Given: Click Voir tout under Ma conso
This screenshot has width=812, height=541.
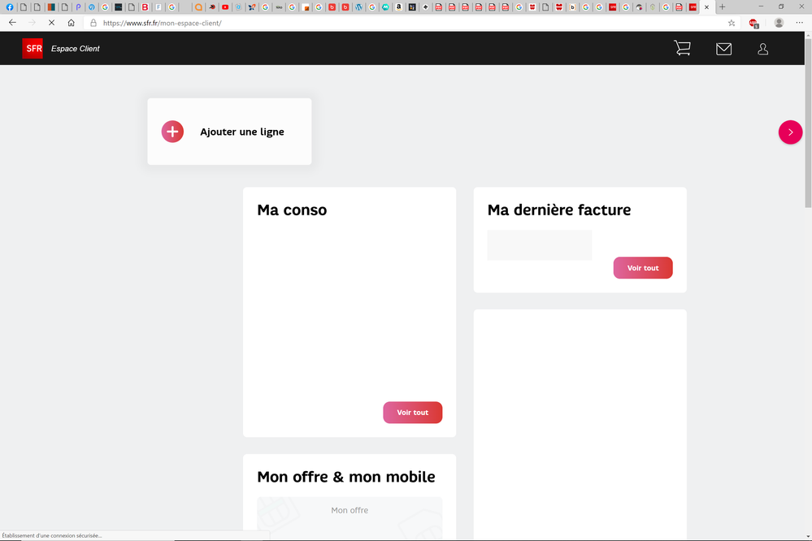Looking at the screenshot, I should pyautogui.click(x=412, y=413).
